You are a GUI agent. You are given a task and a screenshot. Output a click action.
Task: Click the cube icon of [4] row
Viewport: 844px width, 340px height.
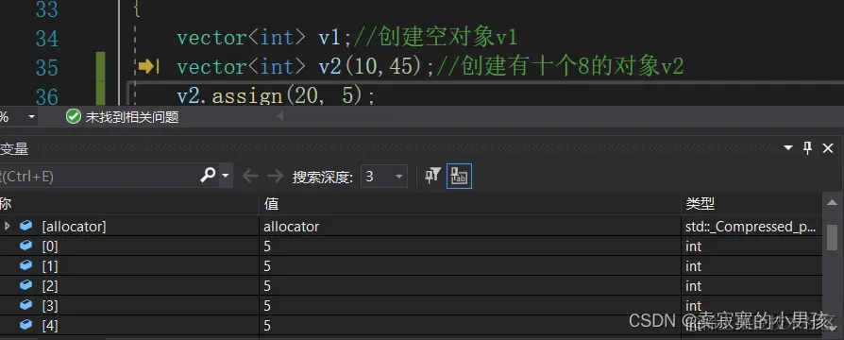click(25, 324)
